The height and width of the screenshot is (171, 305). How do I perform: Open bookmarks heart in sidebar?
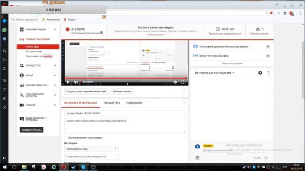point(4,90)
